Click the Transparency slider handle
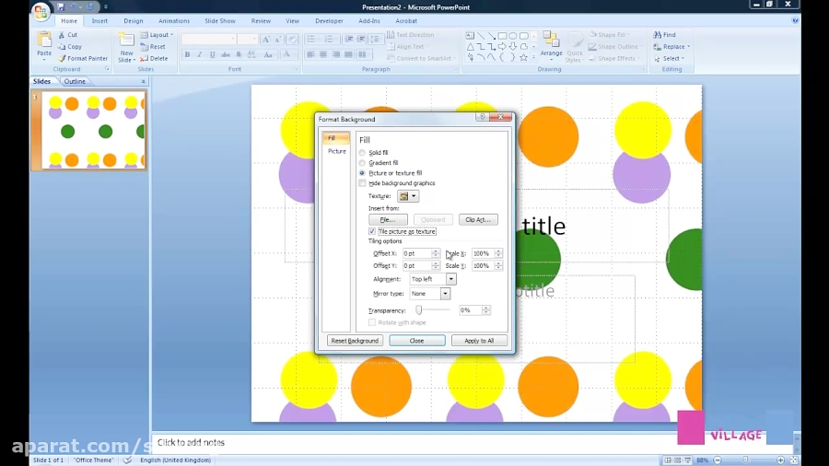The image size is (829, 466). pos(419,310)
